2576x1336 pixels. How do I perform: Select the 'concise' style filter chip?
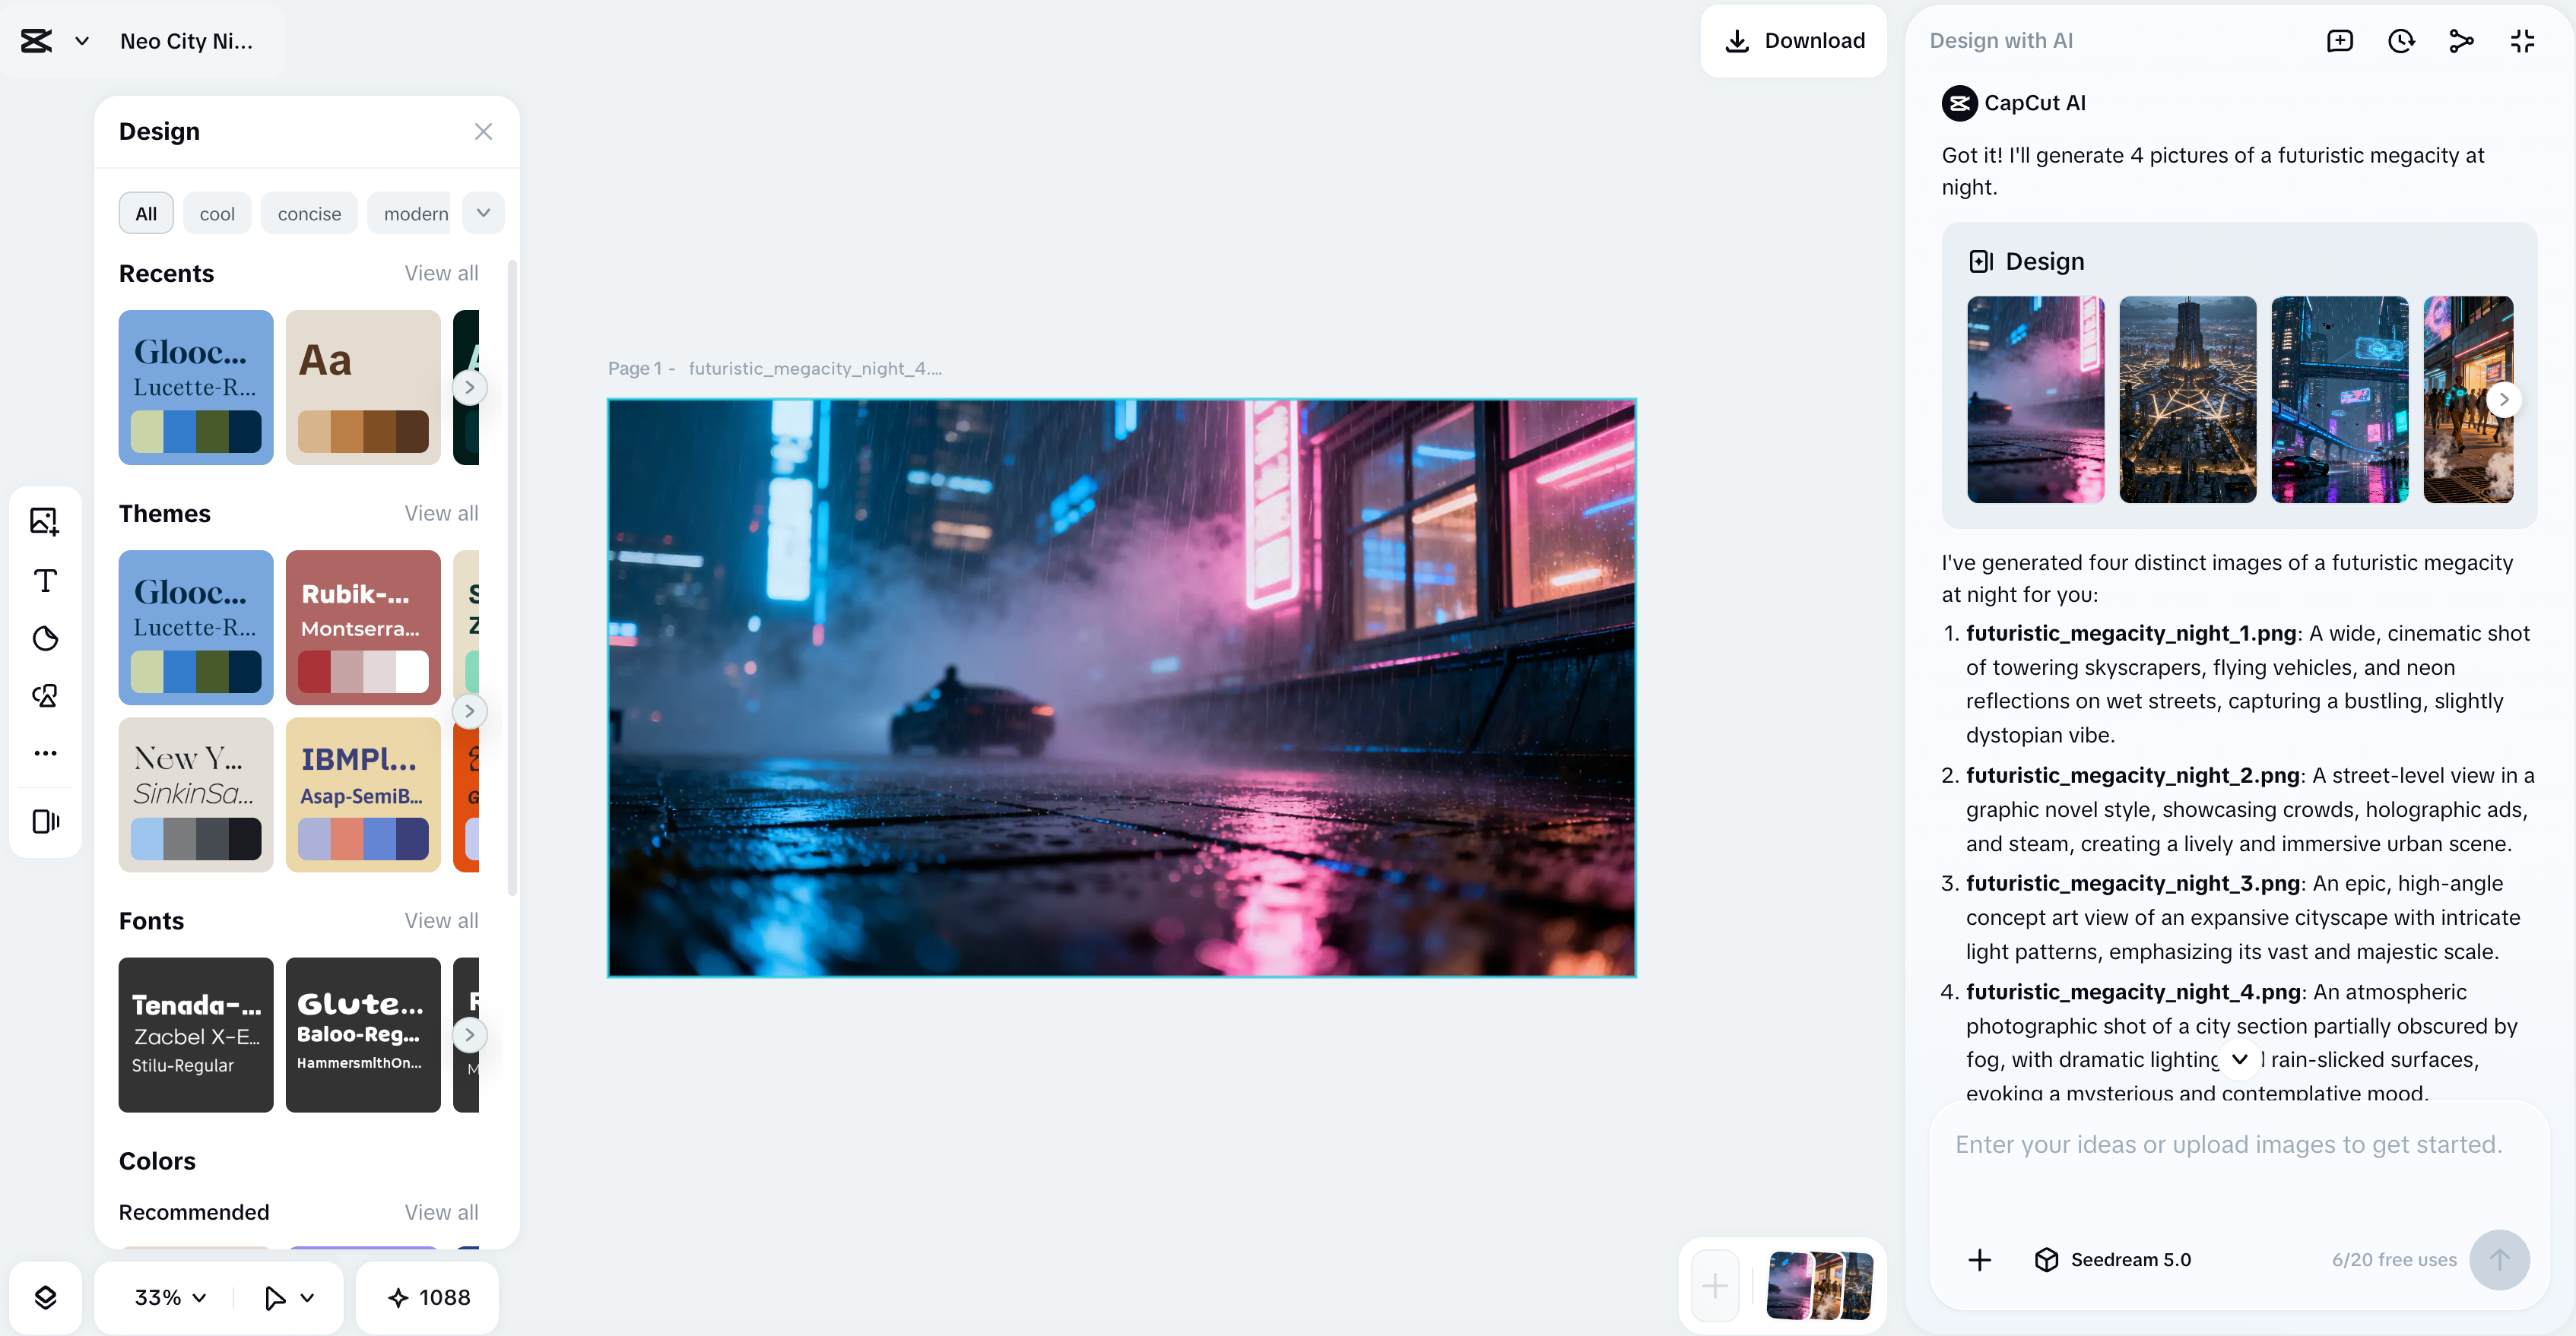coord(309,214)
